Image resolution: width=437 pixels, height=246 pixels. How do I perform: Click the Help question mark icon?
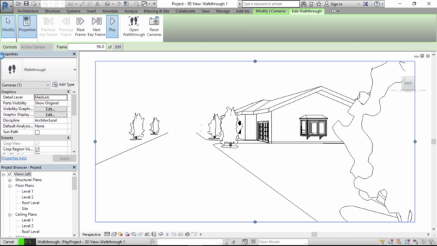377,4
